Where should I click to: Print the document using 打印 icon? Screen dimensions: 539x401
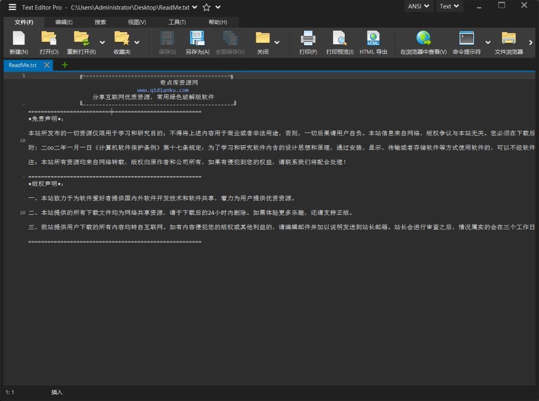pos(307,39)
